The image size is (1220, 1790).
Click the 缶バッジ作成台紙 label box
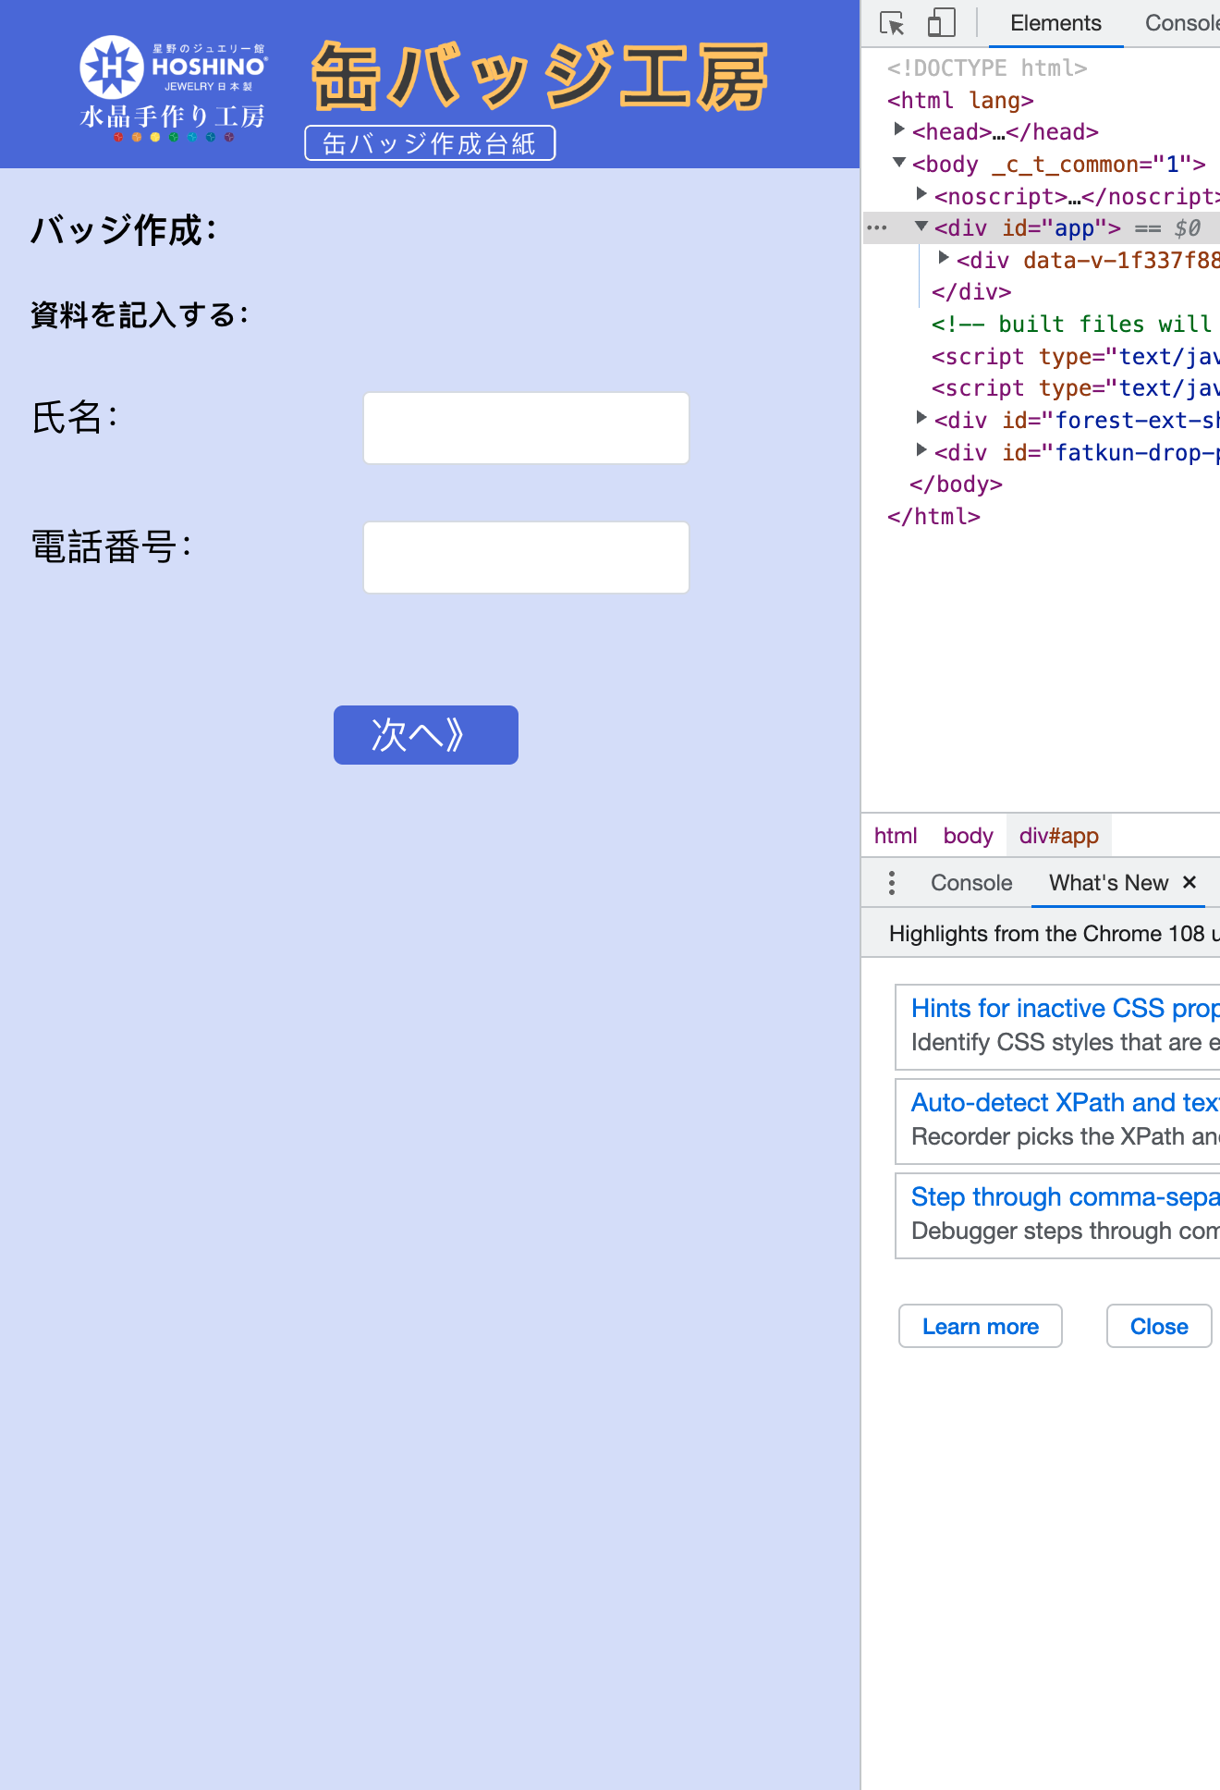point(430,143)
